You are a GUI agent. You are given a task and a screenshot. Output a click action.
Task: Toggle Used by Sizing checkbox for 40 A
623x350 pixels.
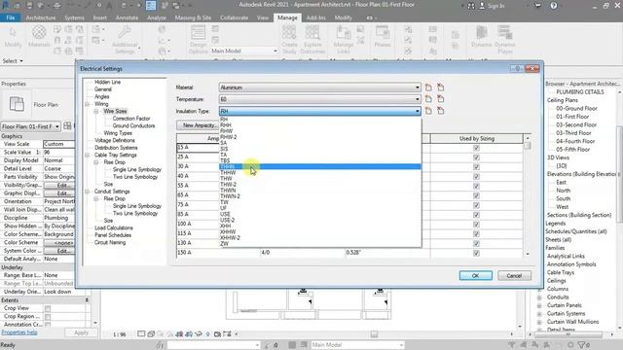click(x=476, y=177)
